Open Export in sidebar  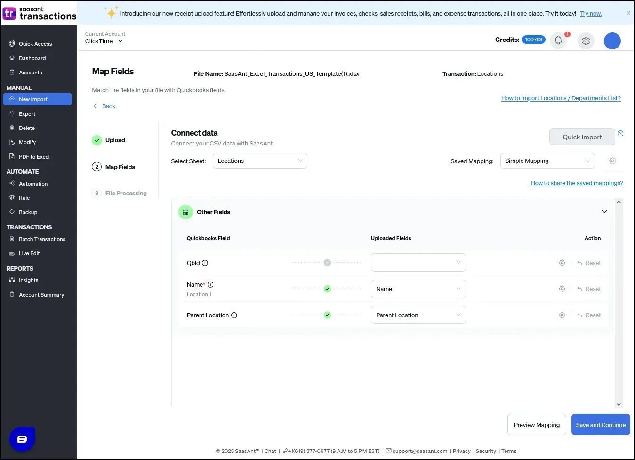(x=27, y=114)
